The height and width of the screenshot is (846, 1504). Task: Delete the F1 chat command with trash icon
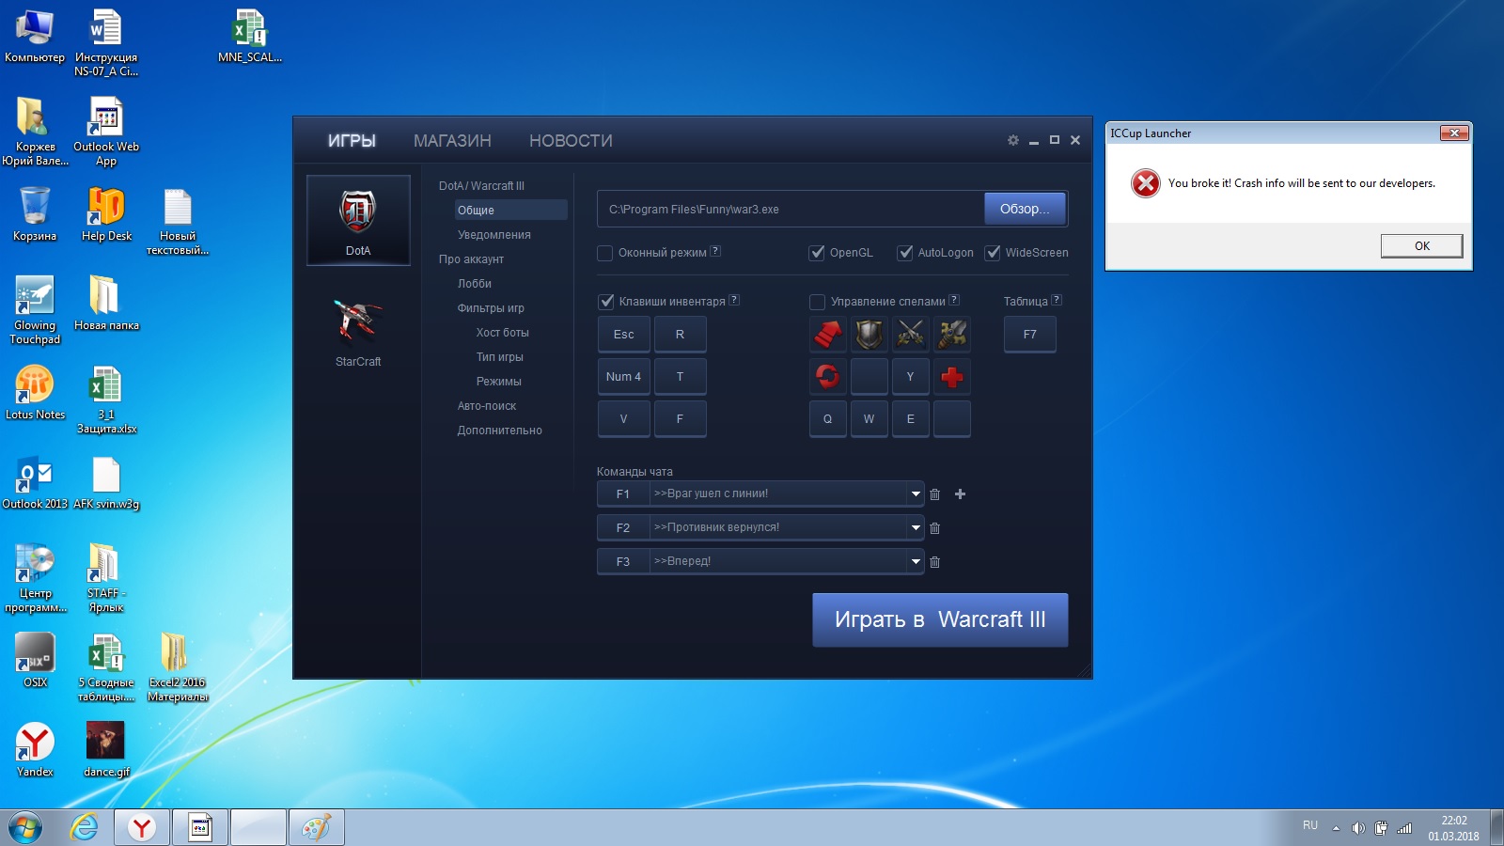(x=934, y=494)
